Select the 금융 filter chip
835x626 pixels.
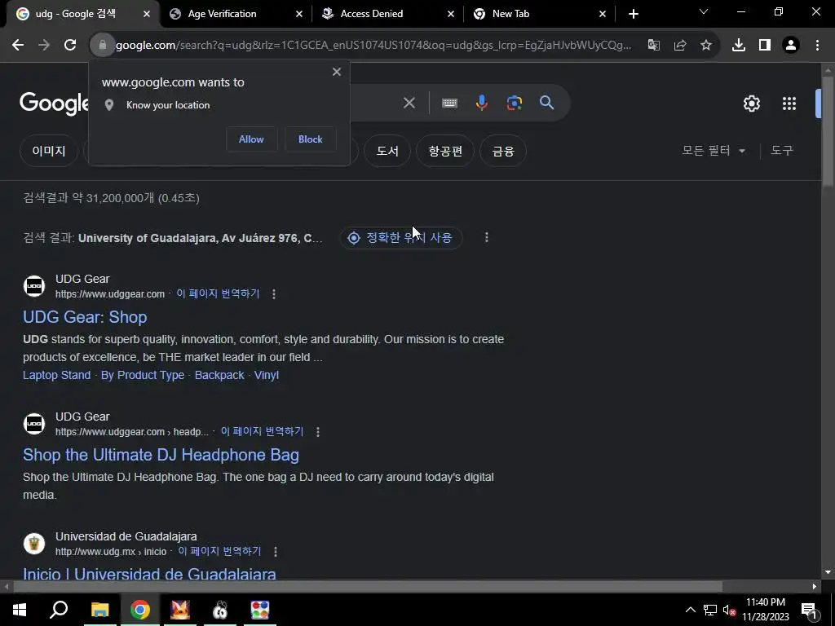point(503,151)
